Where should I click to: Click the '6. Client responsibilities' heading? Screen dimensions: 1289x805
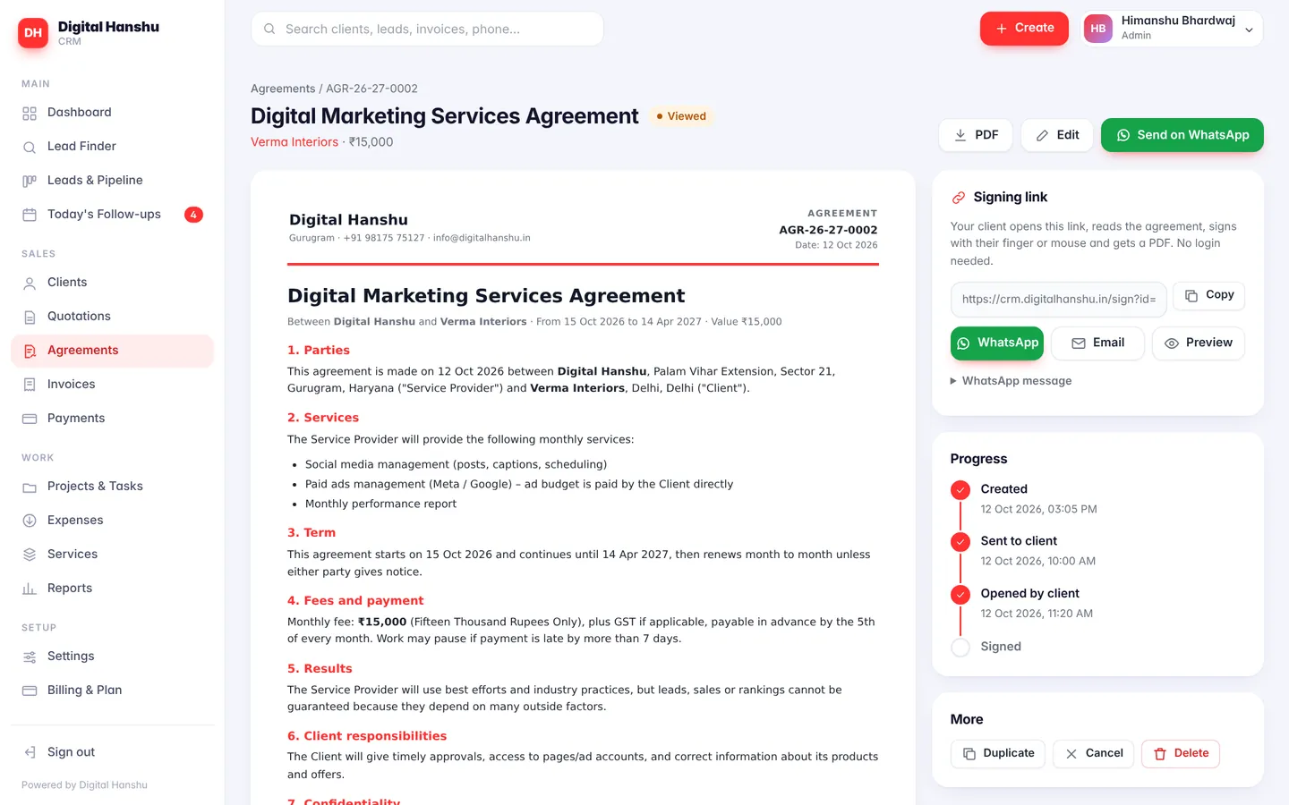coord(367,736)
